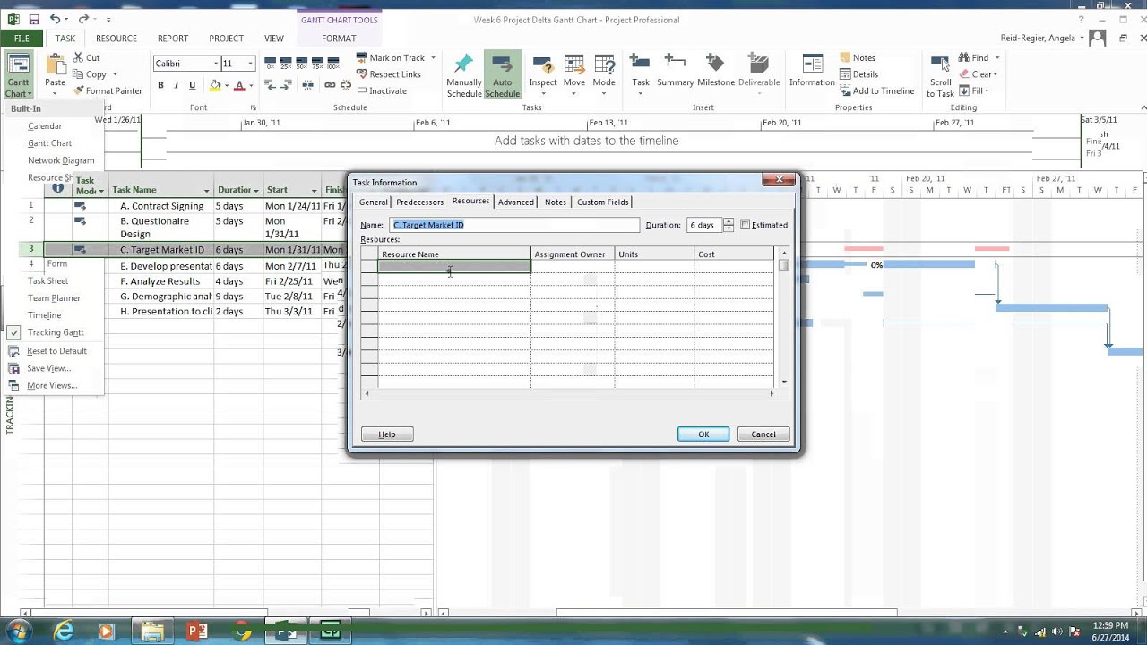1147x645 pixels.
Task: Open the Advanced tab in Task Information
Action: pos(516,202)
